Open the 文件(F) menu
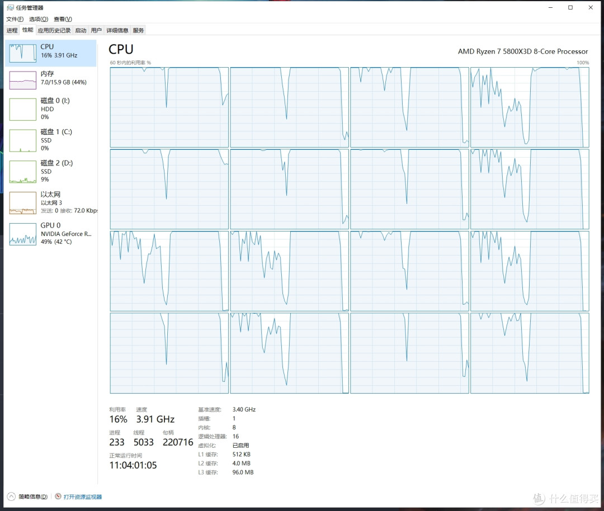Viewport: 604px width, 511px height. 15,19
